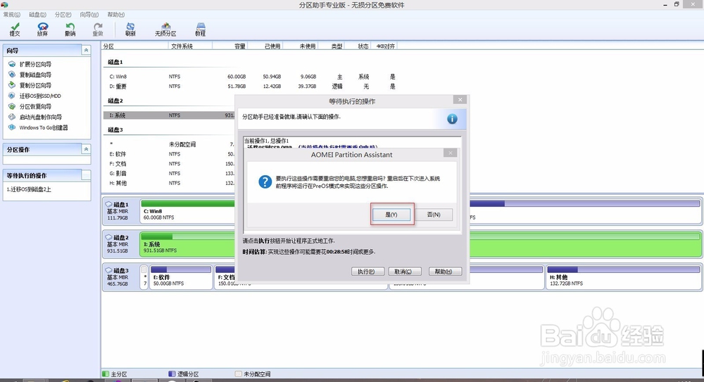Select the D: 重要 partition row
704x382 pixels.
coord(251,87)
